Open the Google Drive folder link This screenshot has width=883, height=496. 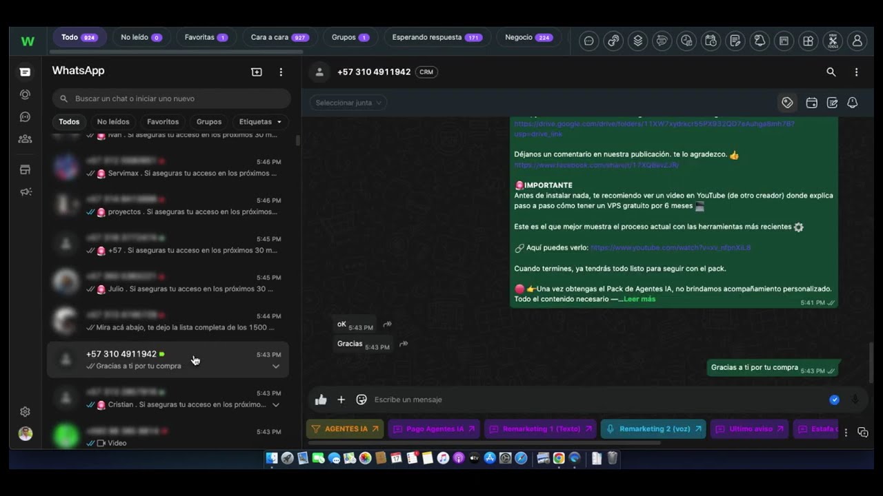654,129
